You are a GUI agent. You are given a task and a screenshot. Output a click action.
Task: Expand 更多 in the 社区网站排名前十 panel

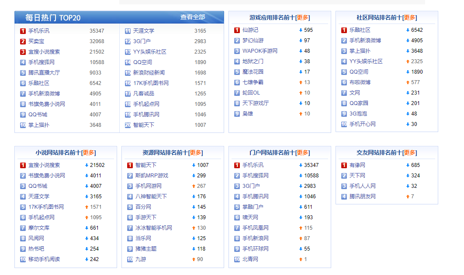pyautogui.click(x=409, y=17)
